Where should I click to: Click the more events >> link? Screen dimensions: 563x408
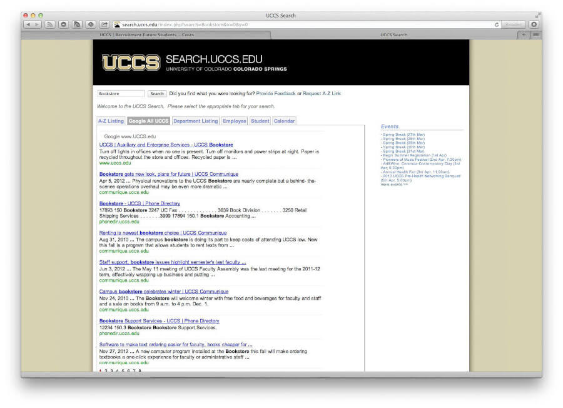click(x=394, y=184)
